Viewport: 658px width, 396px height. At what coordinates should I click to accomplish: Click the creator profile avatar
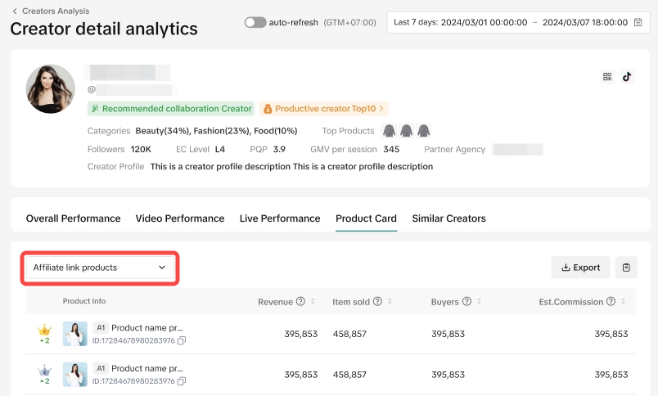click(51, 88)
